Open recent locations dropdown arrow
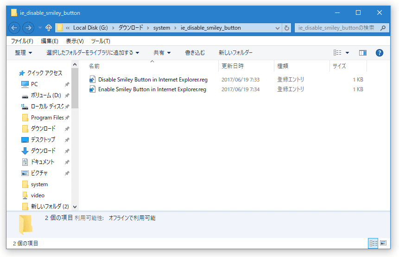399x257 pixels. 40,28
